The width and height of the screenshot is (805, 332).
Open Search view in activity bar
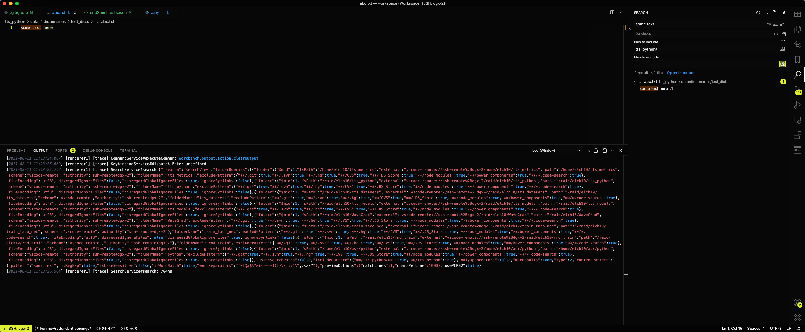point(797,75)
